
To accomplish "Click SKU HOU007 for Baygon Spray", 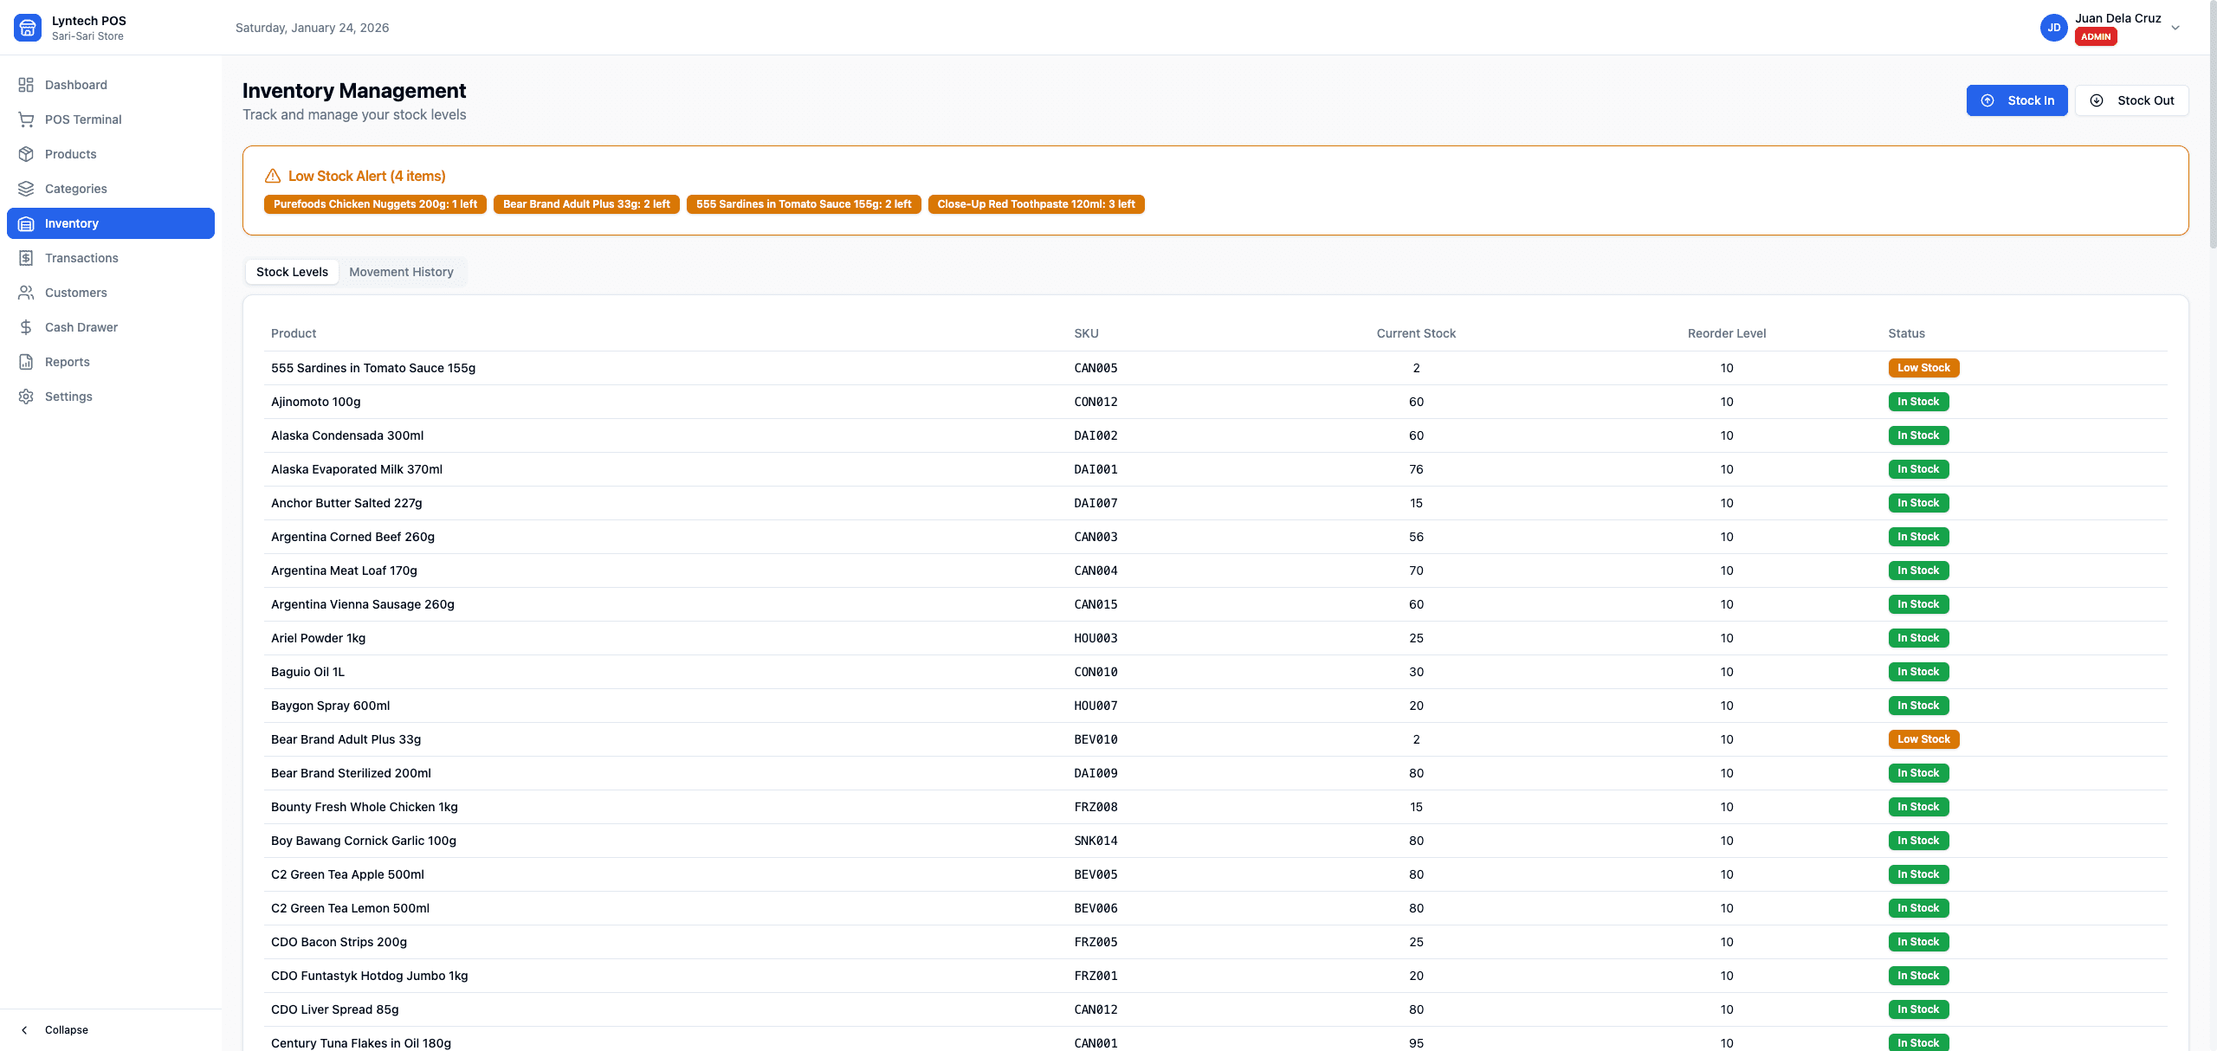I will click(x=1096, y=706).
